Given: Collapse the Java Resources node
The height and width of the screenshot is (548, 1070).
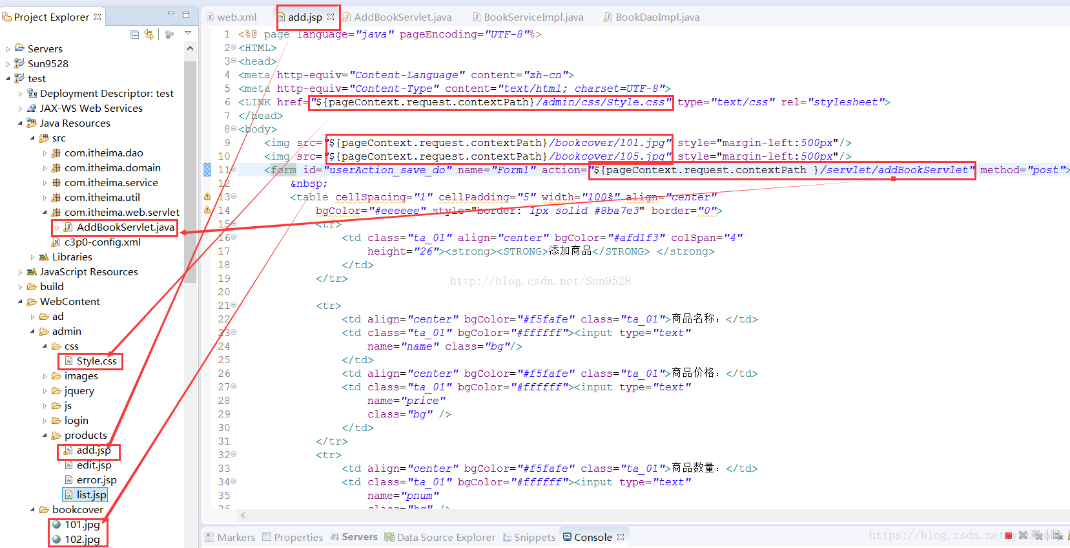Looking at the screenshot, I should click(20, 123).
